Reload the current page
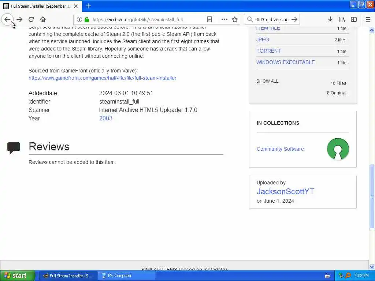Screen dimensions: 375x281 (x=31, y=19)
